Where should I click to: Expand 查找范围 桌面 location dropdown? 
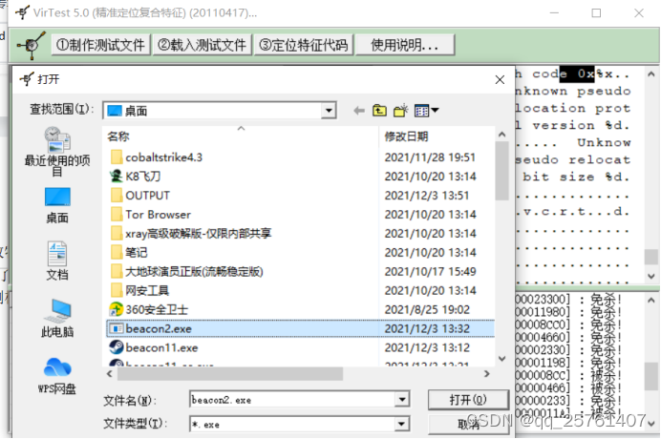pyautogui.click(x=329, y=111)
